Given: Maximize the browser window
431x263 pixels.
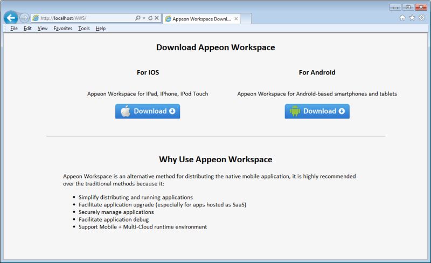Looking at the screenshot, I should tap(408, 8).
